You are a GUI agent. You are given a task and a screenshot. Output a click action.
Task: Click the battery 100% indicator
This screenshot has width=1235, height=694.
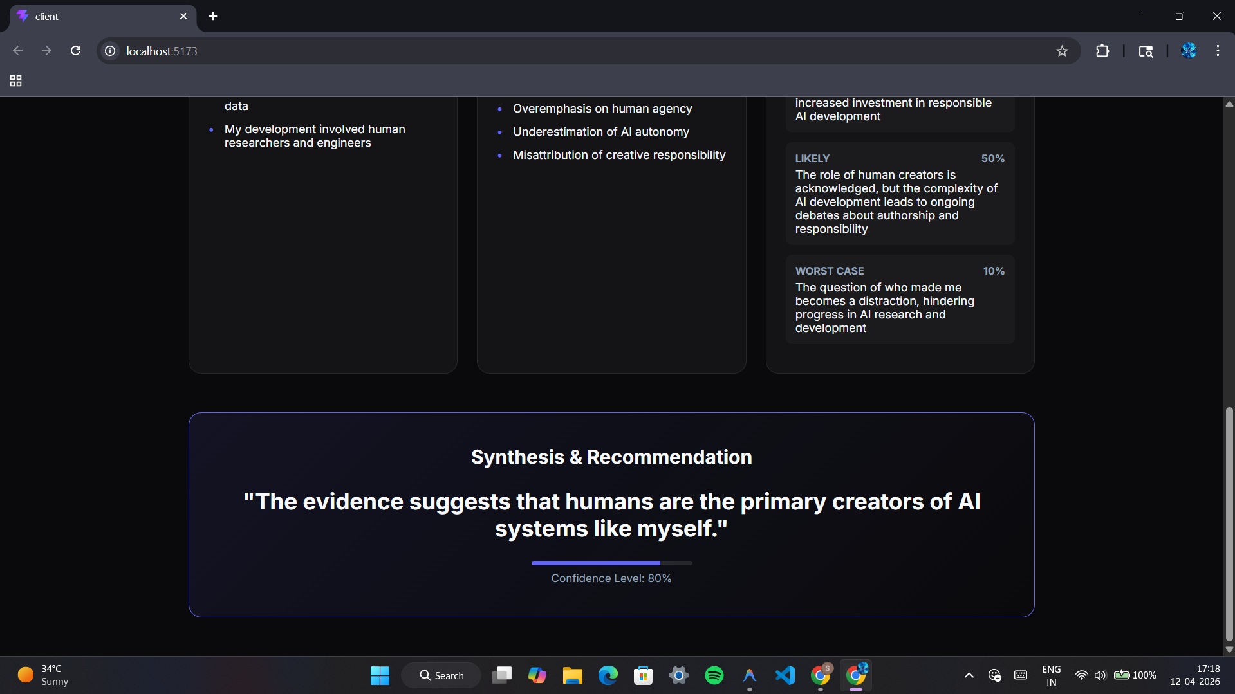click(x=1135, y=675)
